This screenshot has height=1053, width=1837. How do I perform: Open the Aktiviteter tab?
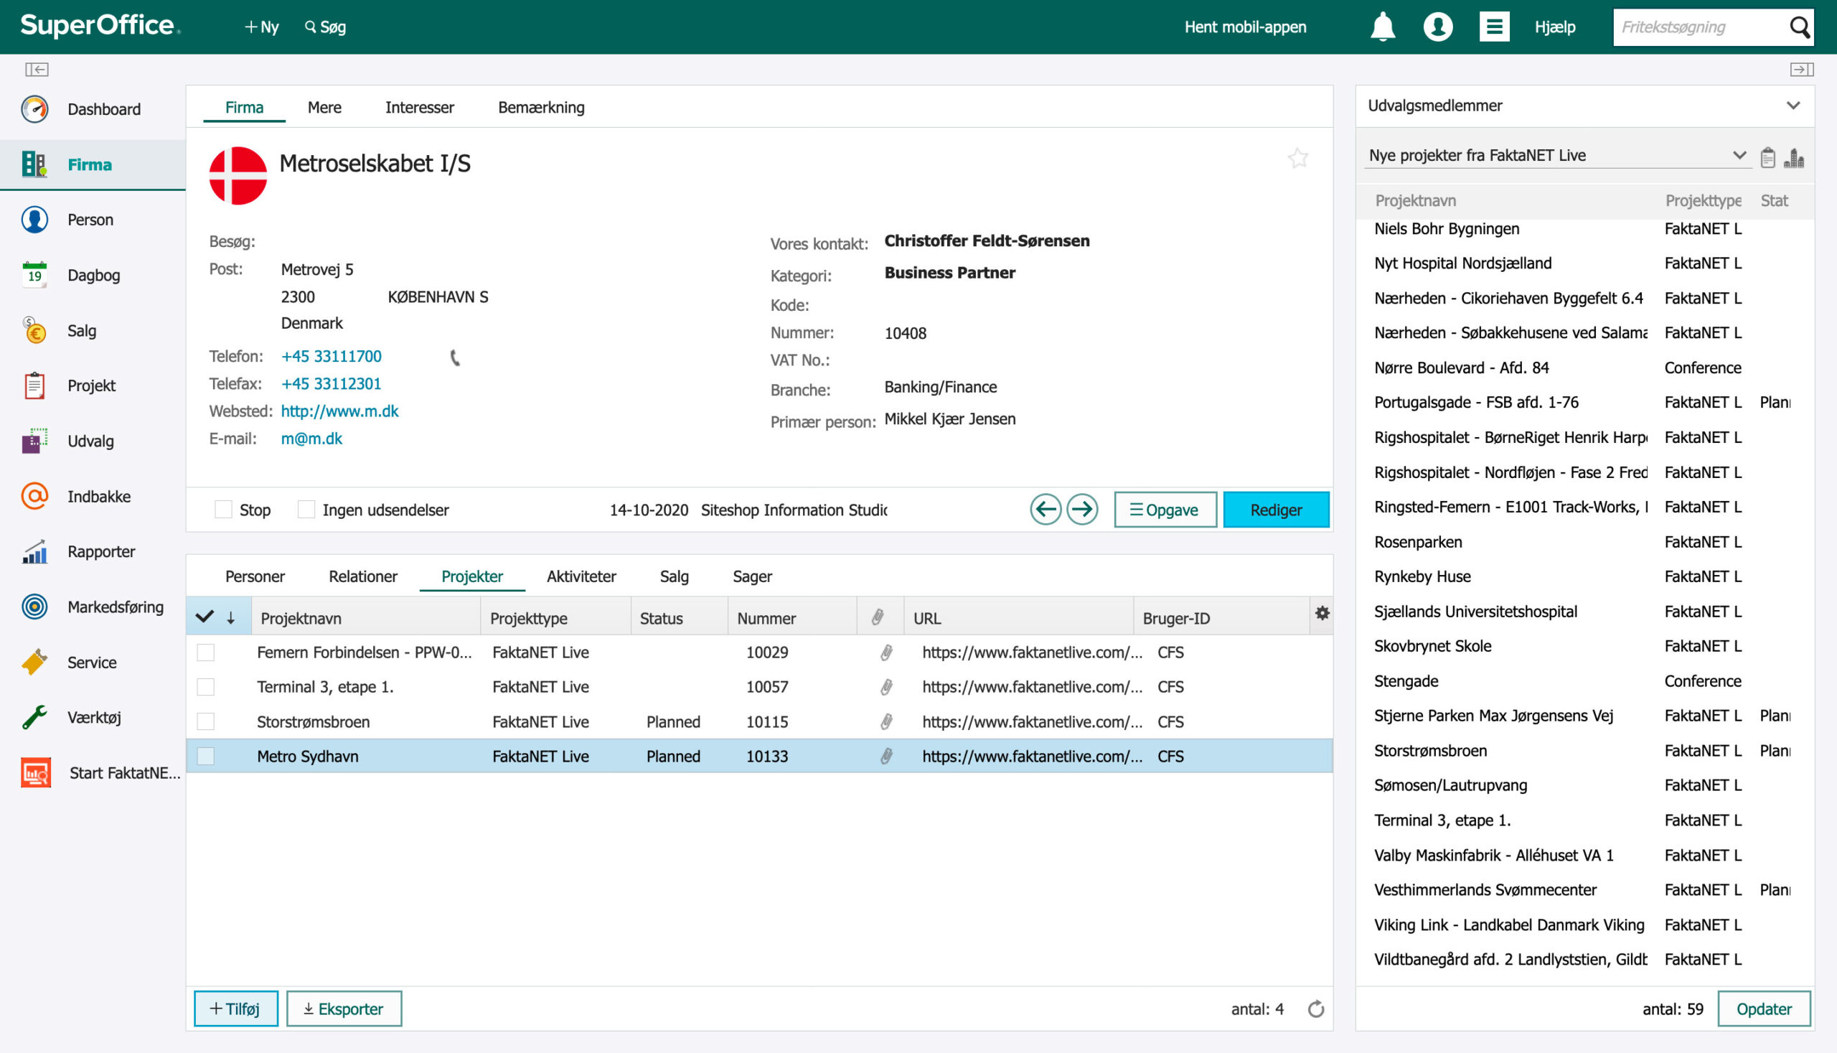(x=581, y=576)
